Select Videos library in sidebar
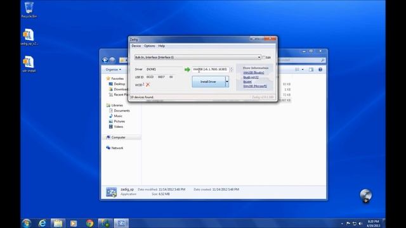406x228 pixels. pos(116,127)
